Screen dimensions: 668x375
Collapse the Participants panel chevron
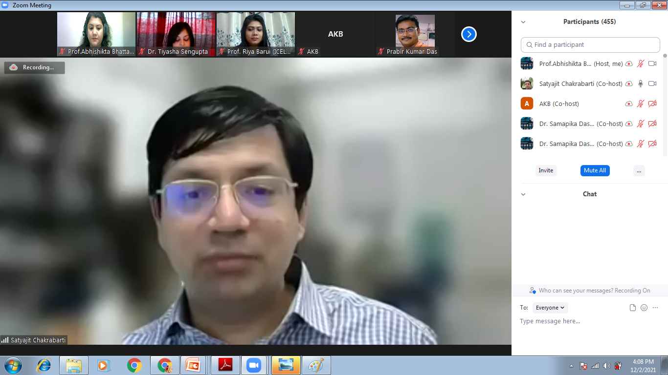tap(523, 22)
